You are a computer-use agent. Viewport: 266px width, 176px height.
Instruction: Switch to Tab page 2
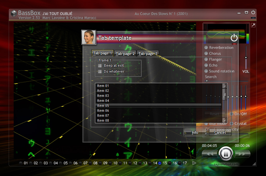125,54
